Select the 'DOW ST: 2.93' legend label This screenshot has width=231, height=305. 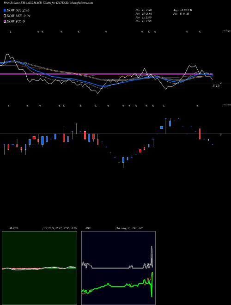click(18, 10)
